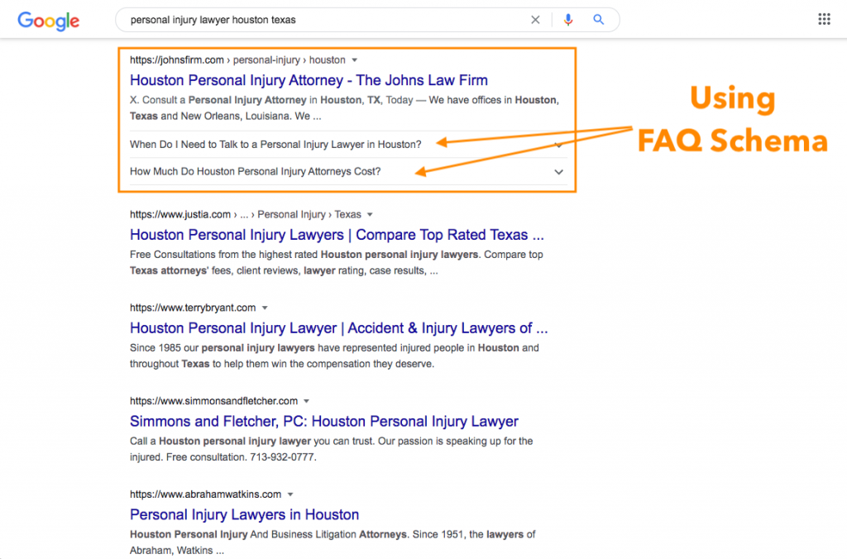Screen dimensions: 847x559
Task: Open dropdown arrow beside simmonsandfletcher.com URL
Action: click(306, 401)
